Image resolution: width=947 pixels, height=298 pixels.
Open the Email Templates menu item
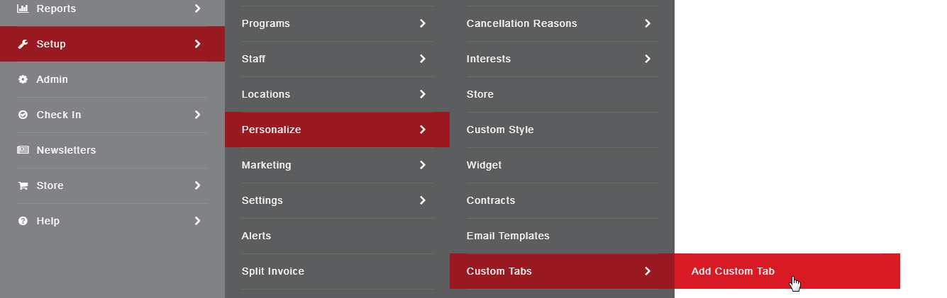click(x=508, y=236)
